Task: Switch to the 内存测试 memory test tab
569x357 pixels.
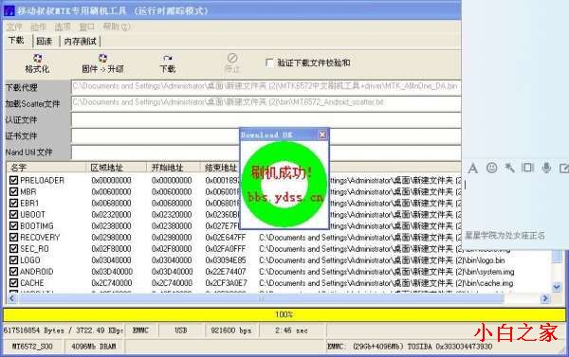Action: 81,42
